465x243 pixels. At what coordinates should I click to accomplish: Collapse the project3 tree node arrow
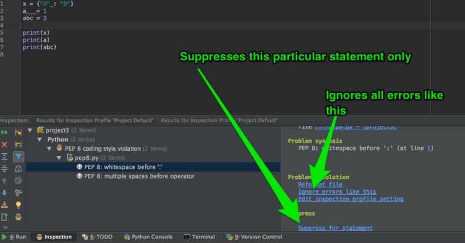coord(30,130)
